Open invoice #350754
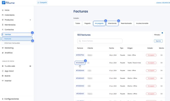The width and height of the screenshot is (170, 101). pyautogui.click(x=80, y=55)
